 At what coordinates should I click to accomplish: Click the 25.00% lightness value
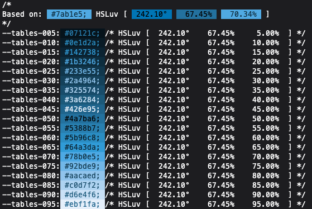[266, 72]
